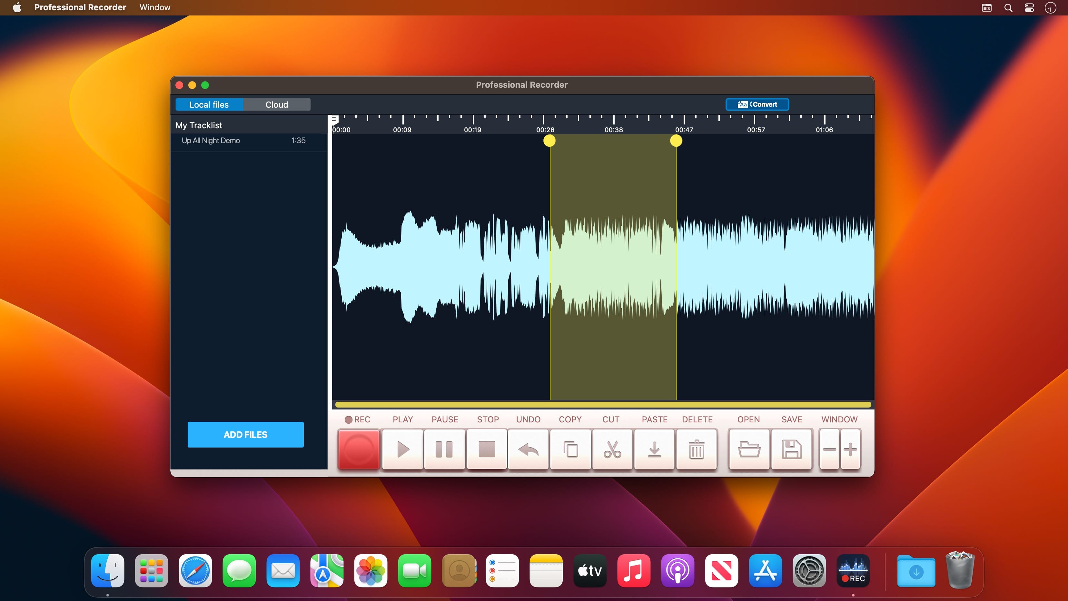Zoom in window with plus button
Screen dimensions: 1068x601
click(x=850, y=449)
